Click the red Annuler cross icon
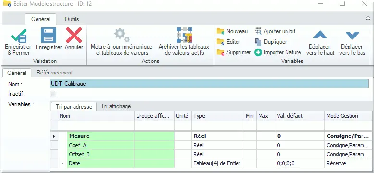 pos(74,35)
